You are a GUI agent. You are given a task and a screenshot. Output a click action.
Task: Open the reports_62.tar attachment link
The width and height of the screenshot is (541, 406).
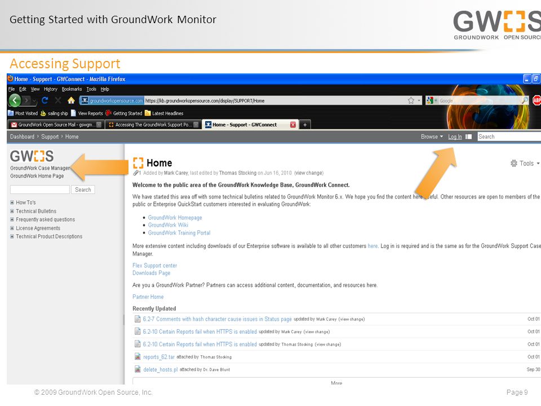tap(159, 357)
